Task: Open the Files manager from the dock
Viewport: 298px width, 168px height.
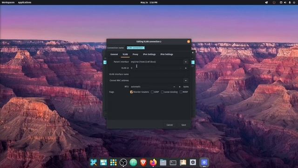Action: [163, 162]
